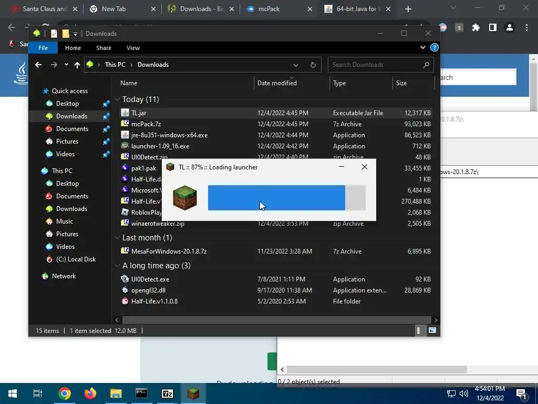538x404 pixels.
Task: Open Firefox from the taskbar
Action: tap(90, 393)
